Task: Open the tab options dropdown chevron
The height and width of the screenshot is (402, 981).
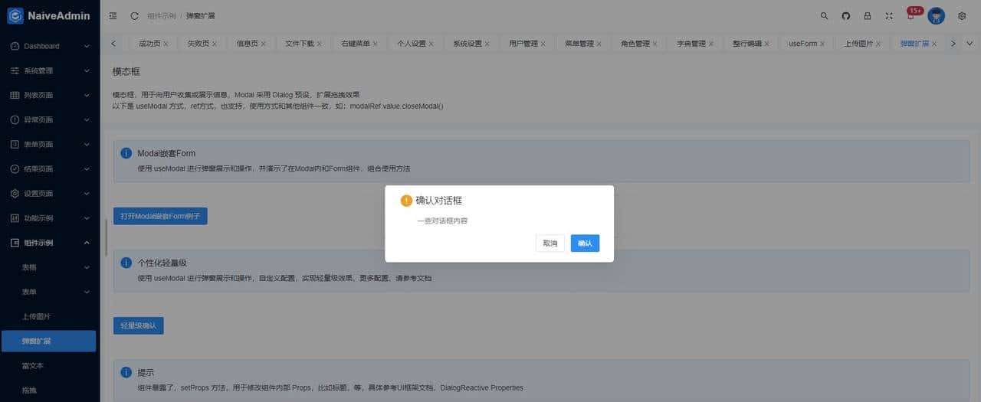Action: click(970, 44)
